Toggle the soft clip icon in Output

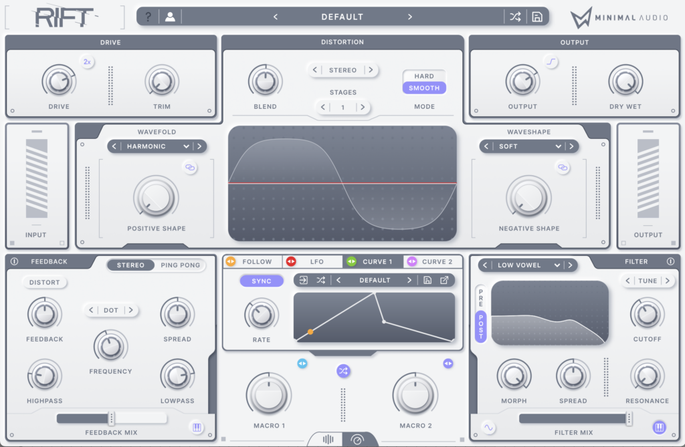pos(552,61)
